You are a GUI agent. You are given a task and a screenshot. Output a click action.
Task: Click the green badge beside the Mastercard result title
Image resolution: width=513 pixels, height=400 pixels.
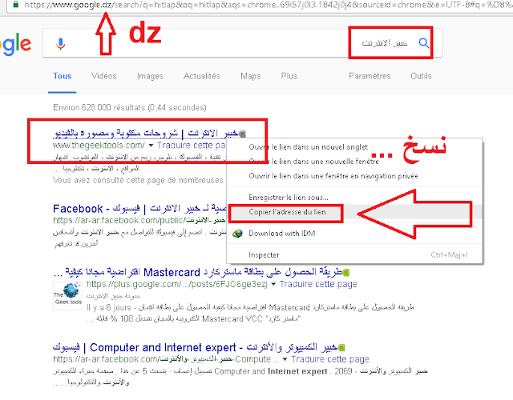pyautogui.click(x=346, y=272)
